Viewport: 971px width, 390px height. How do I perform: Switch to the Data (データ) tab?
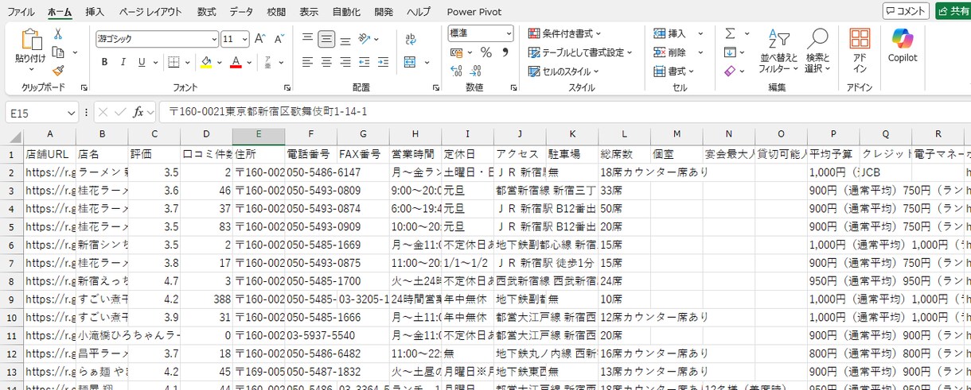pos(241,12)
